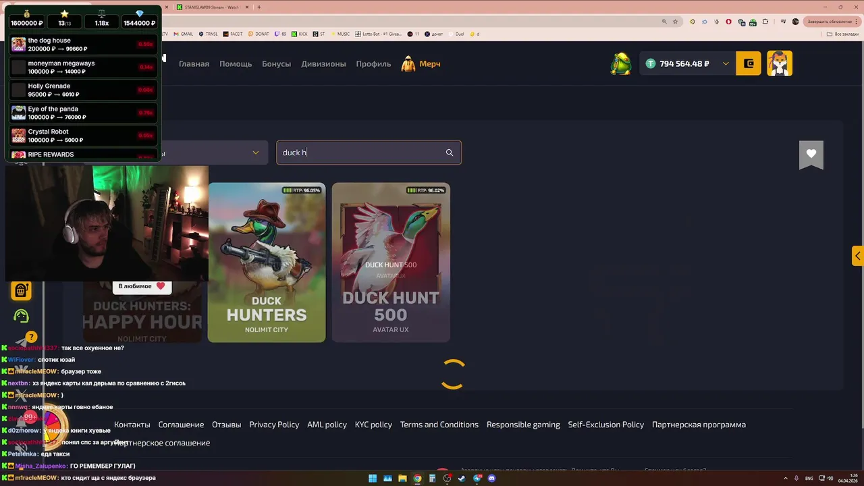Open the Duck Hunt 500 game card
Screen dimensions: 864x486
pyautogui.click(x=391, y=263)
